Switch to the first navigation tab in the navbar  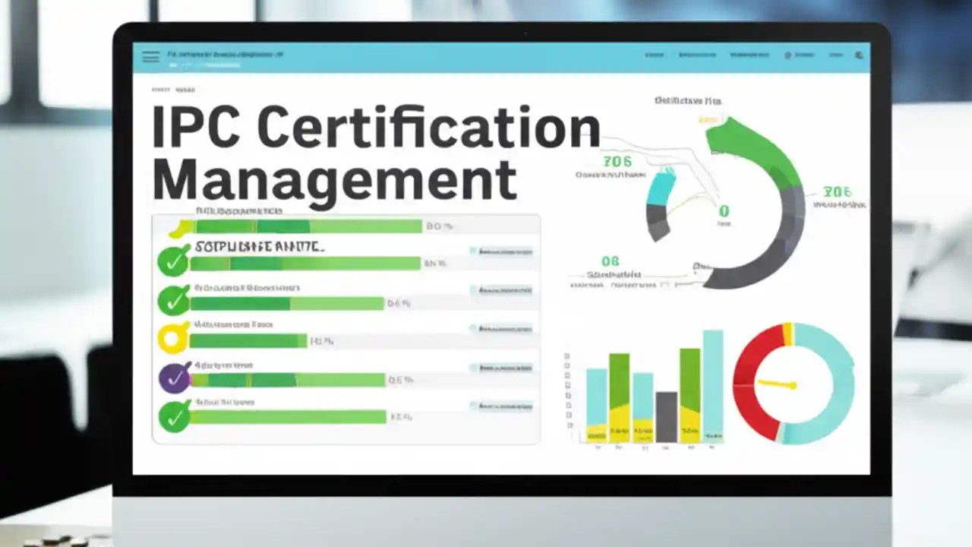click(x=654, y=55)
